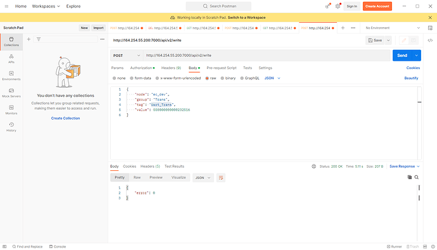Toggle the response wrap lines icon
The height and width of the screenshot is (250, 437).
coord(221,178)
